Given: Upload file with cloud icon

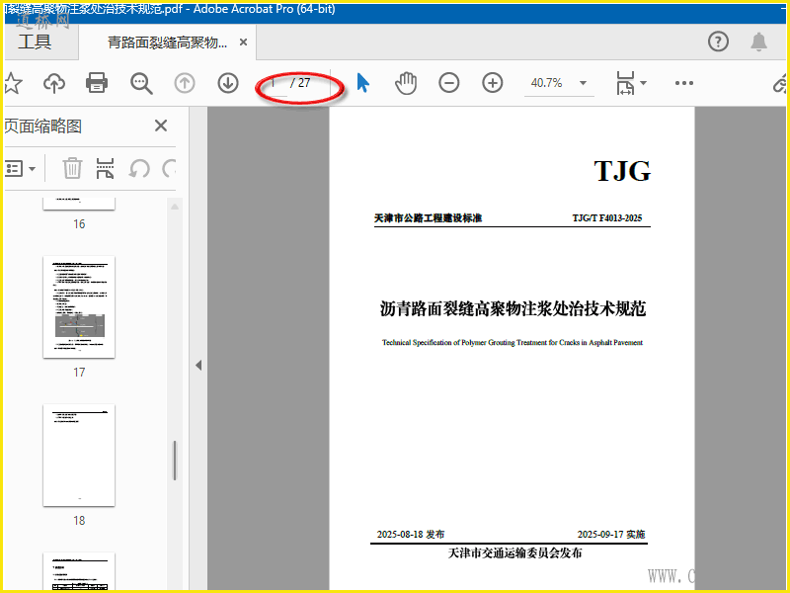Looking at the screenshot, I should point(54,83).
